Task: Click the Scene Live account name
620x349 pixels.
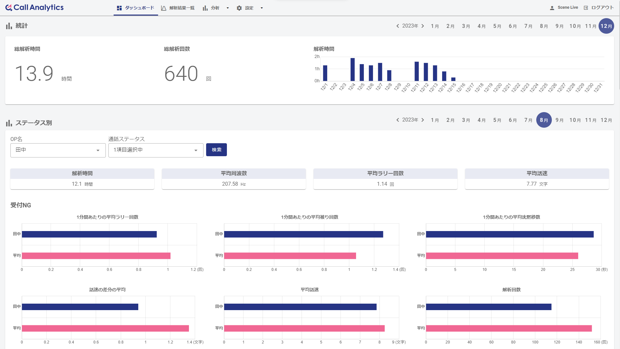Action: tap(568, 7)
